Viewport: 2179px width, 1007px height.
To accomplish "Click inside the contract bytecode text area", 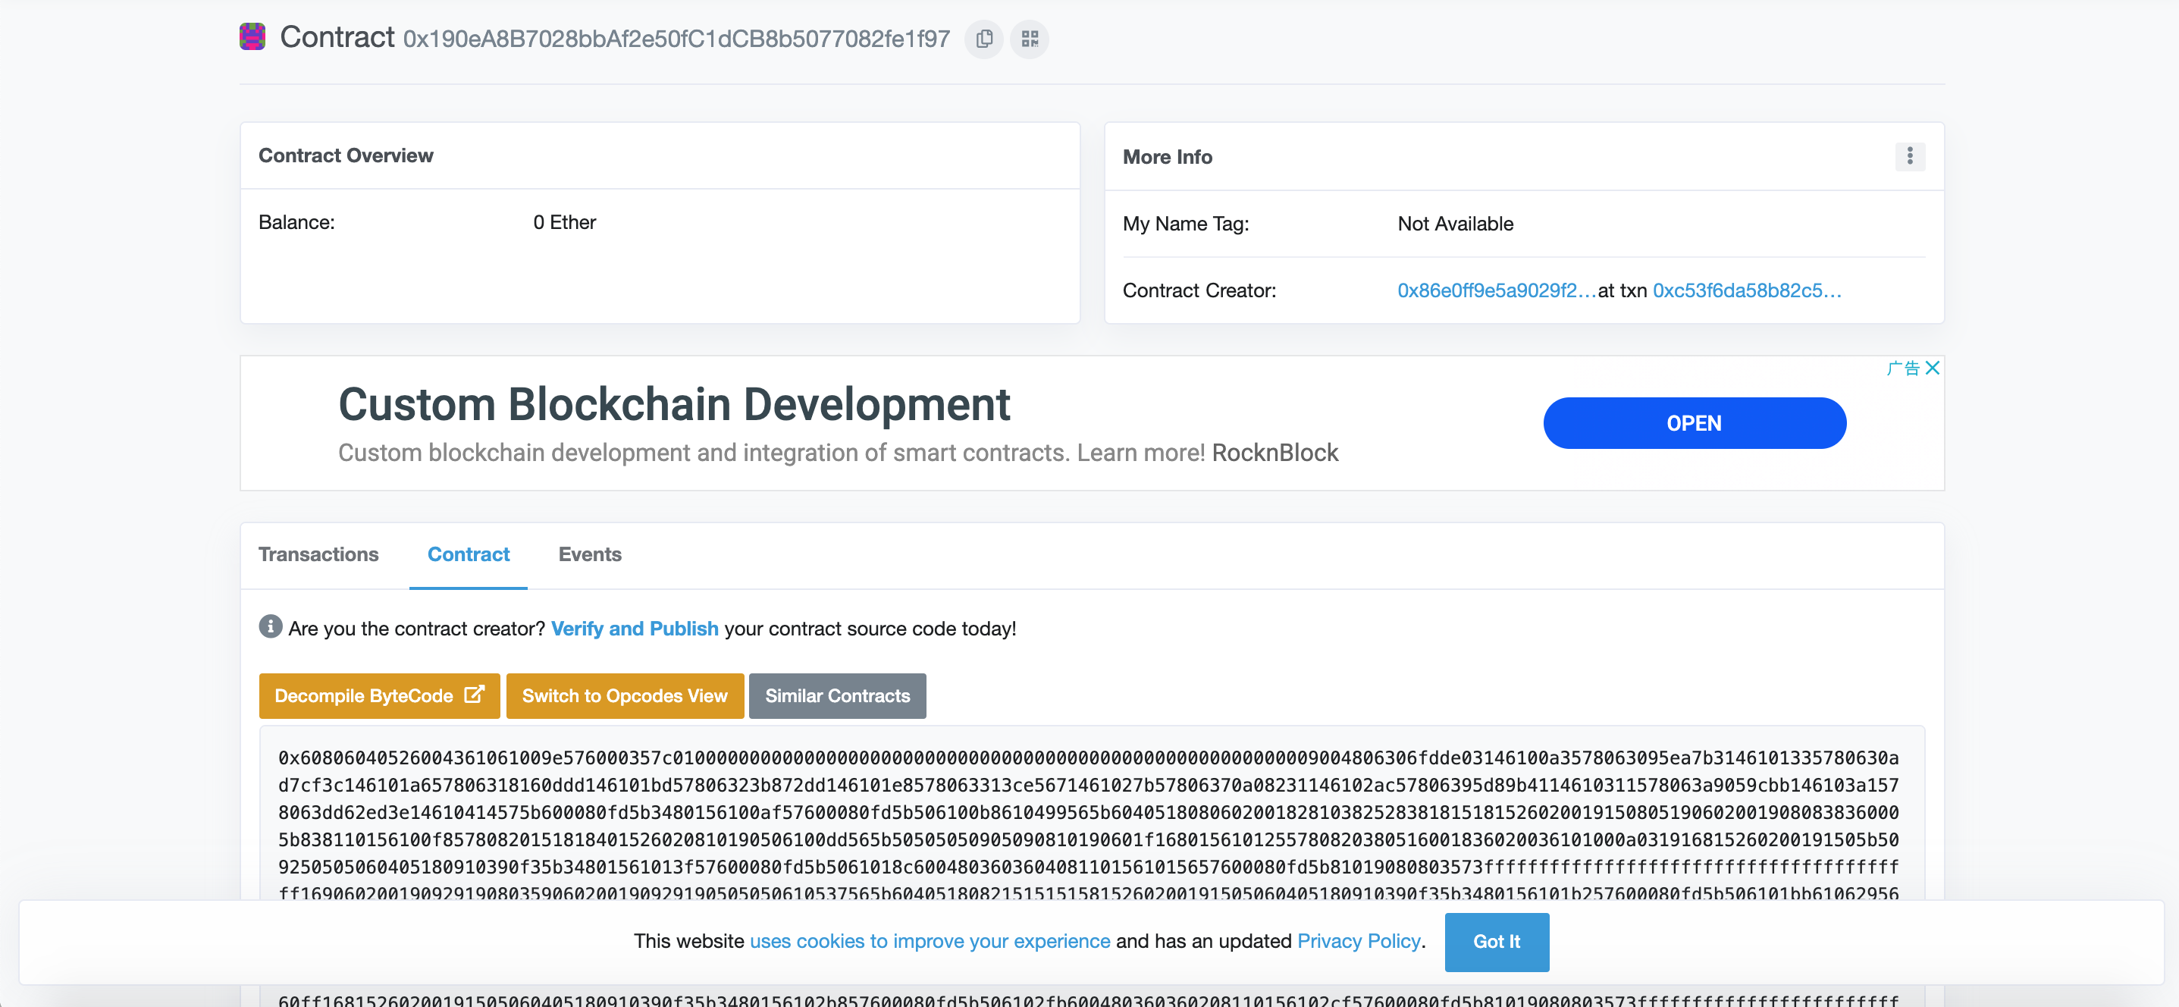I will 1091,812.
